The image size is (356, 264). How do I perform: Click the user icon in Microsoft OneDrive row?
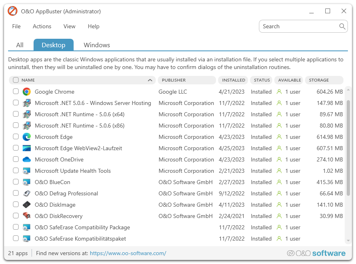[279, 159]
